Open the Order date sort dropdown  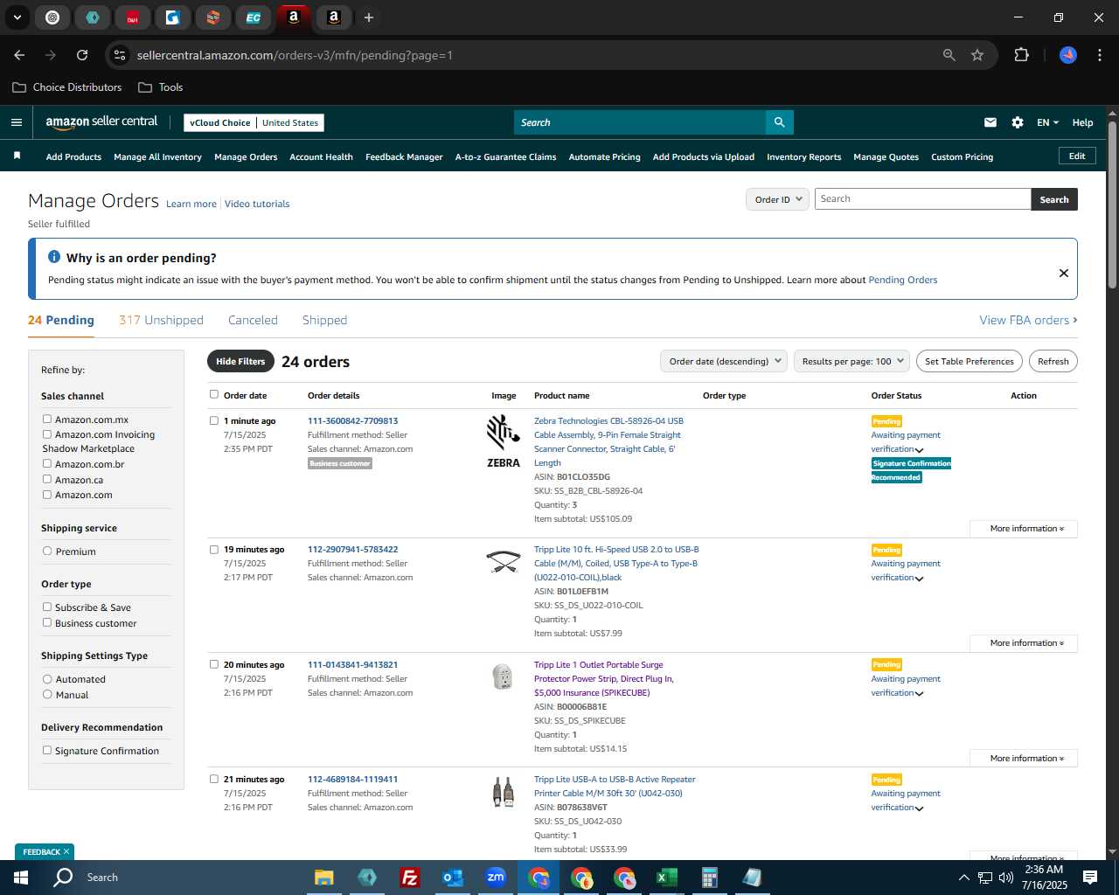[724, 361]
